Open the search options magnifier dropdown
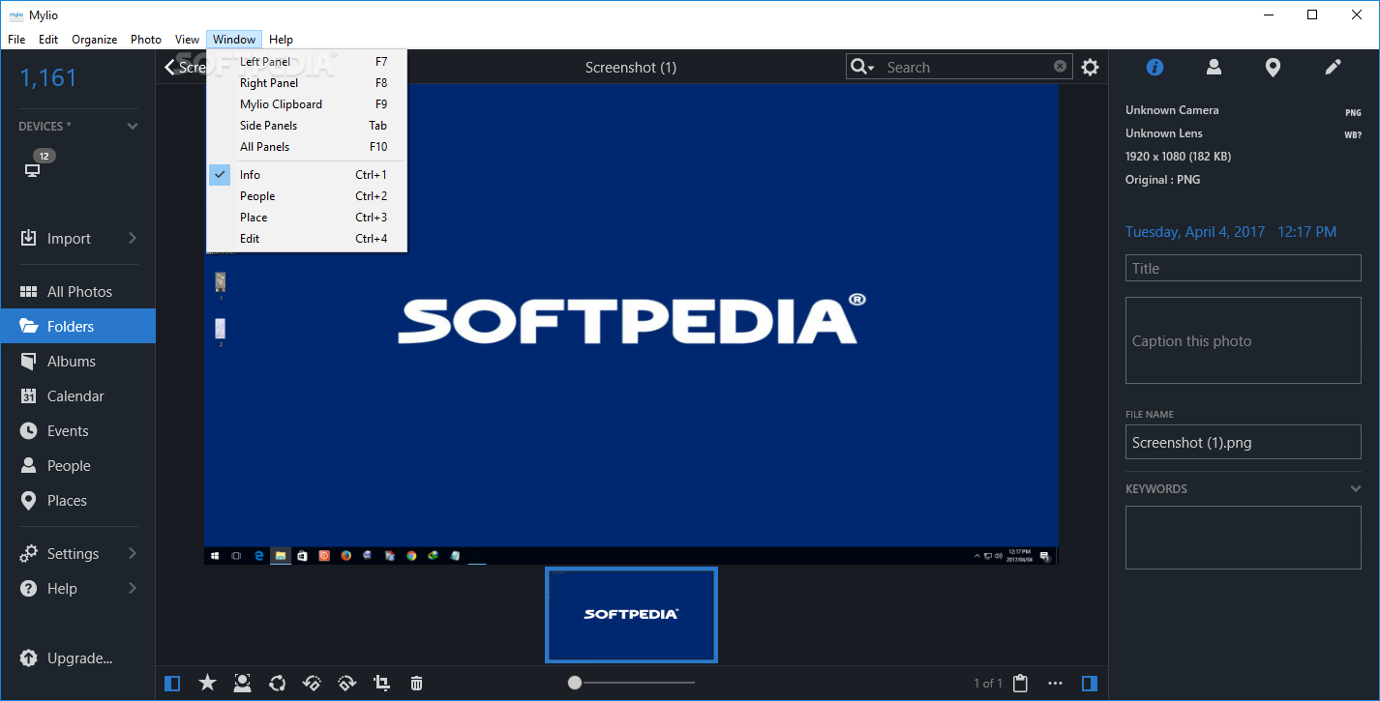Screen dimensions: 1380x701 [x=861, y=67]
